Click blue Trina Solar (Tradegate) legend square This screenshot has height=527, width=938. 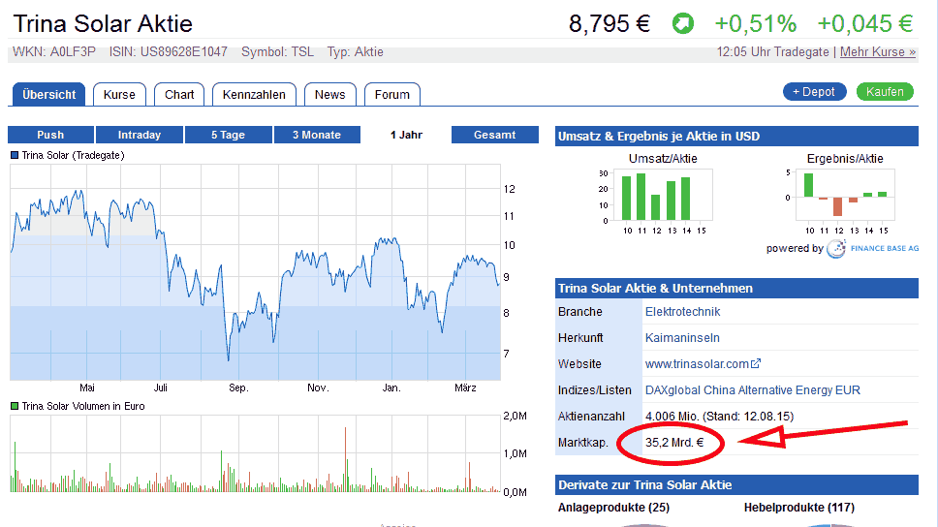[15, 156]
